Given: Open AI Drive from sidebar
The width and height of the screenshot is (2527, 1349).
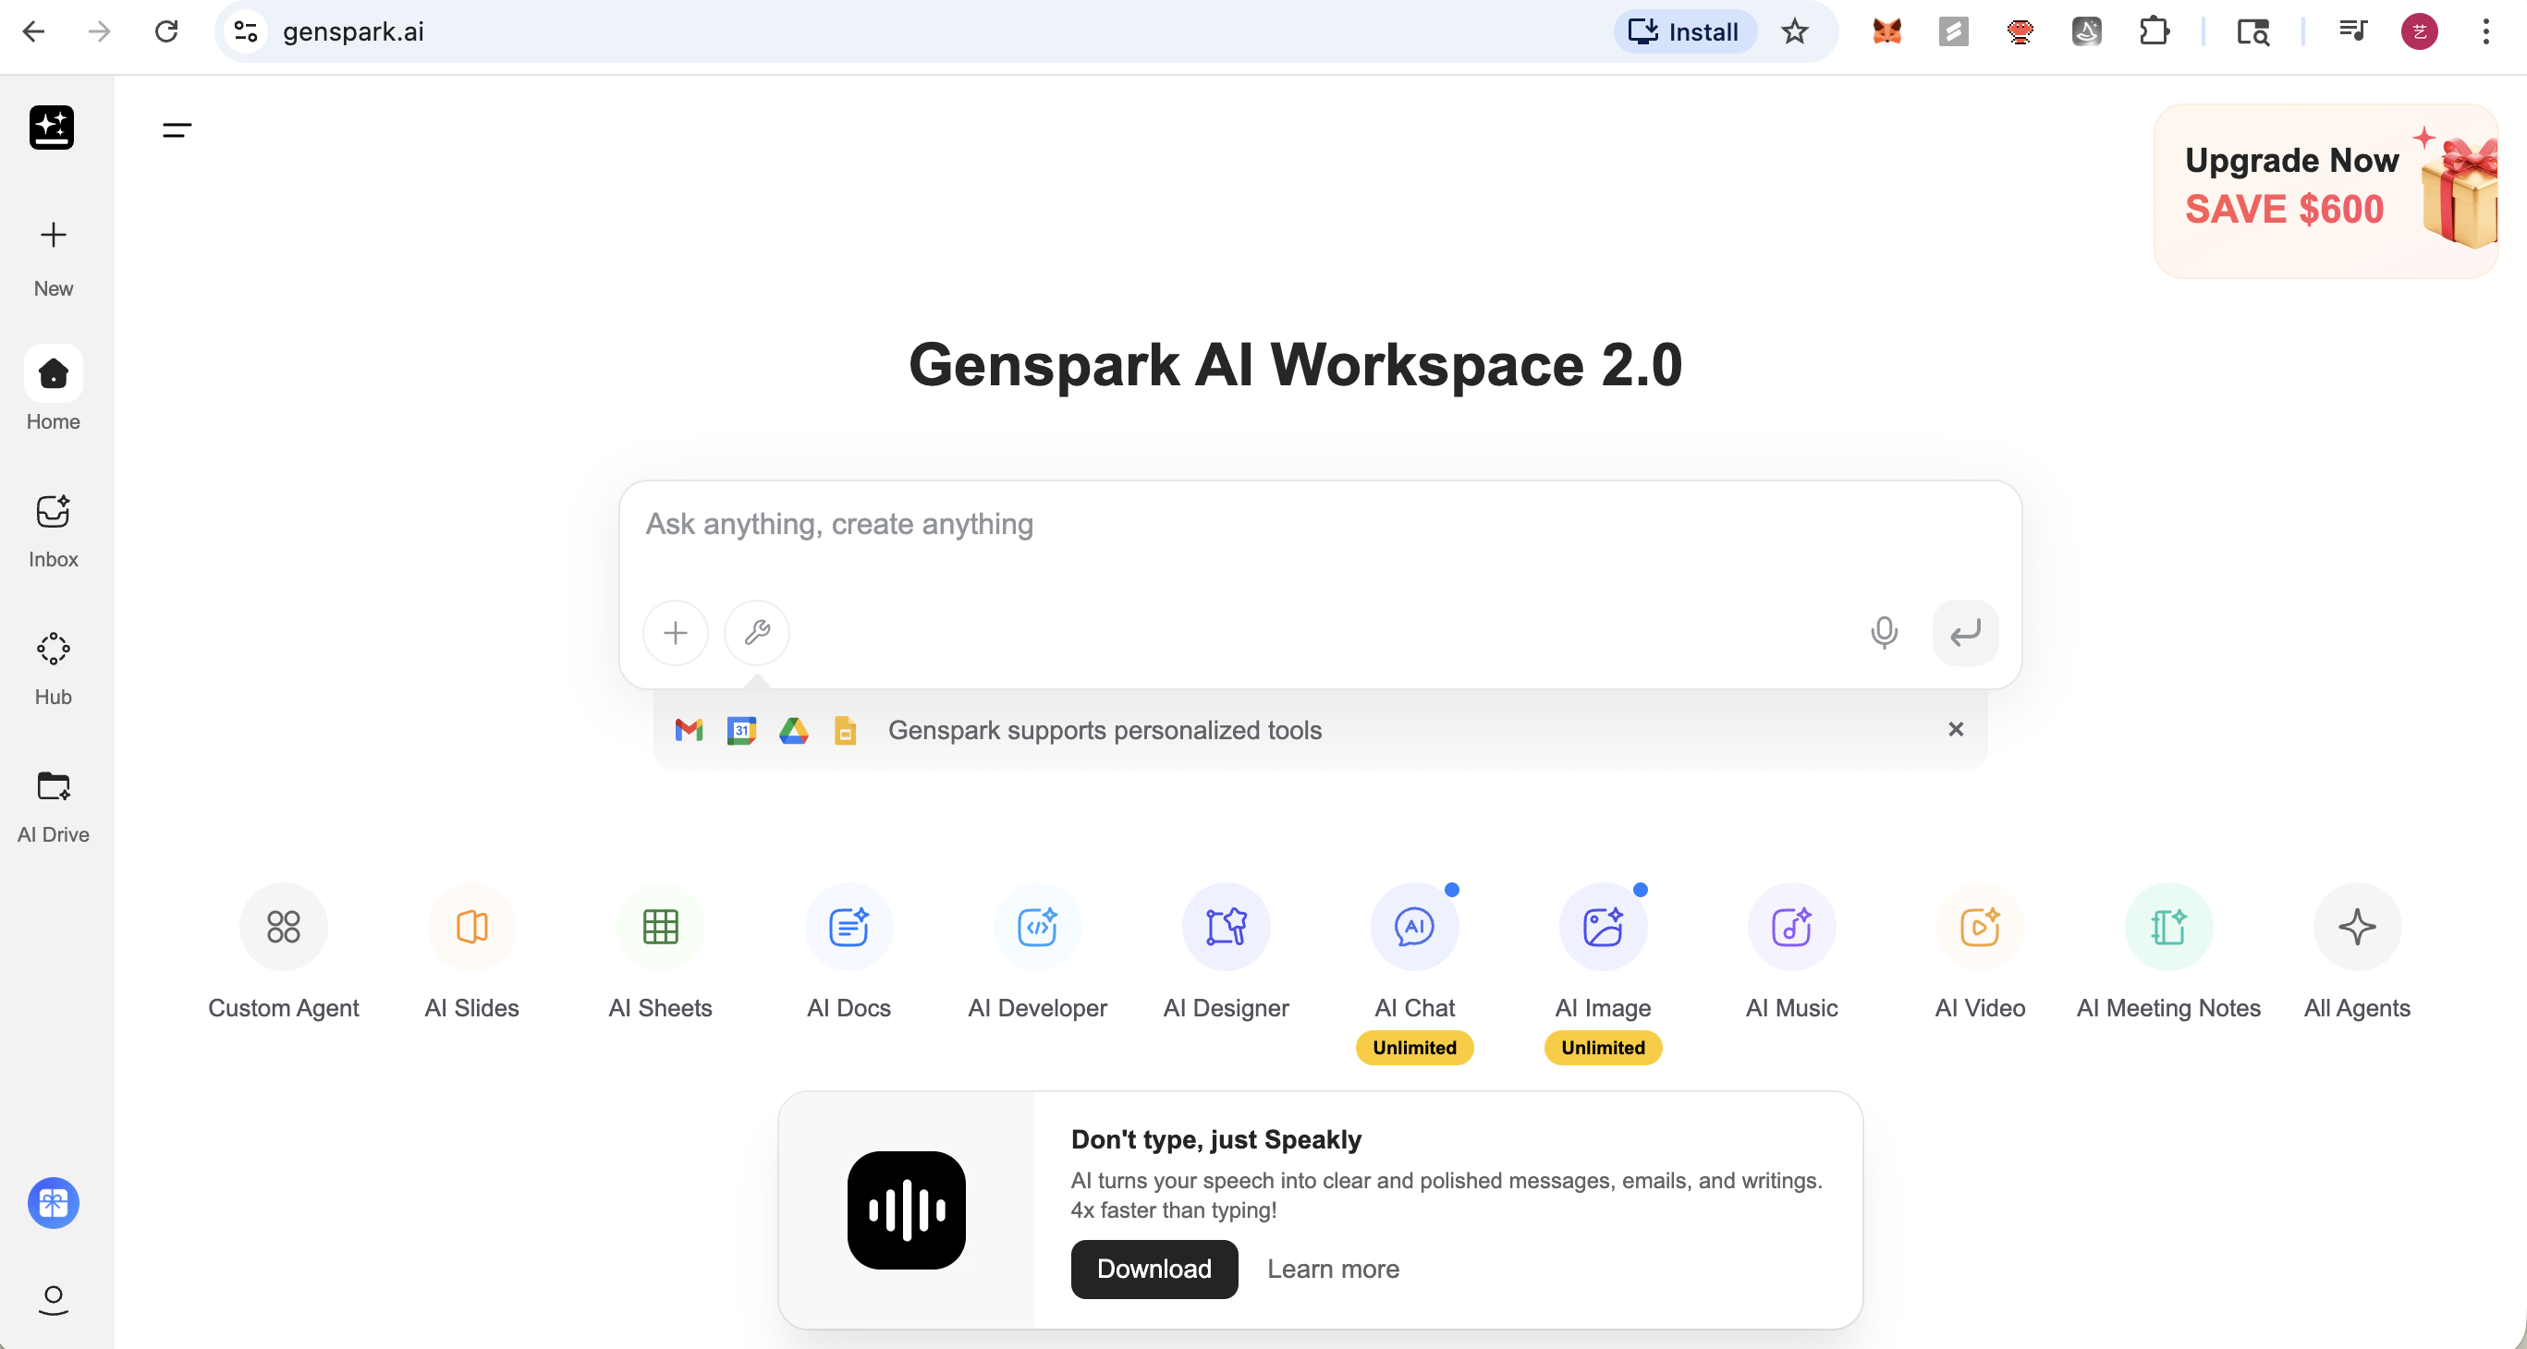Looking at the screenshot, I should 53,805.
